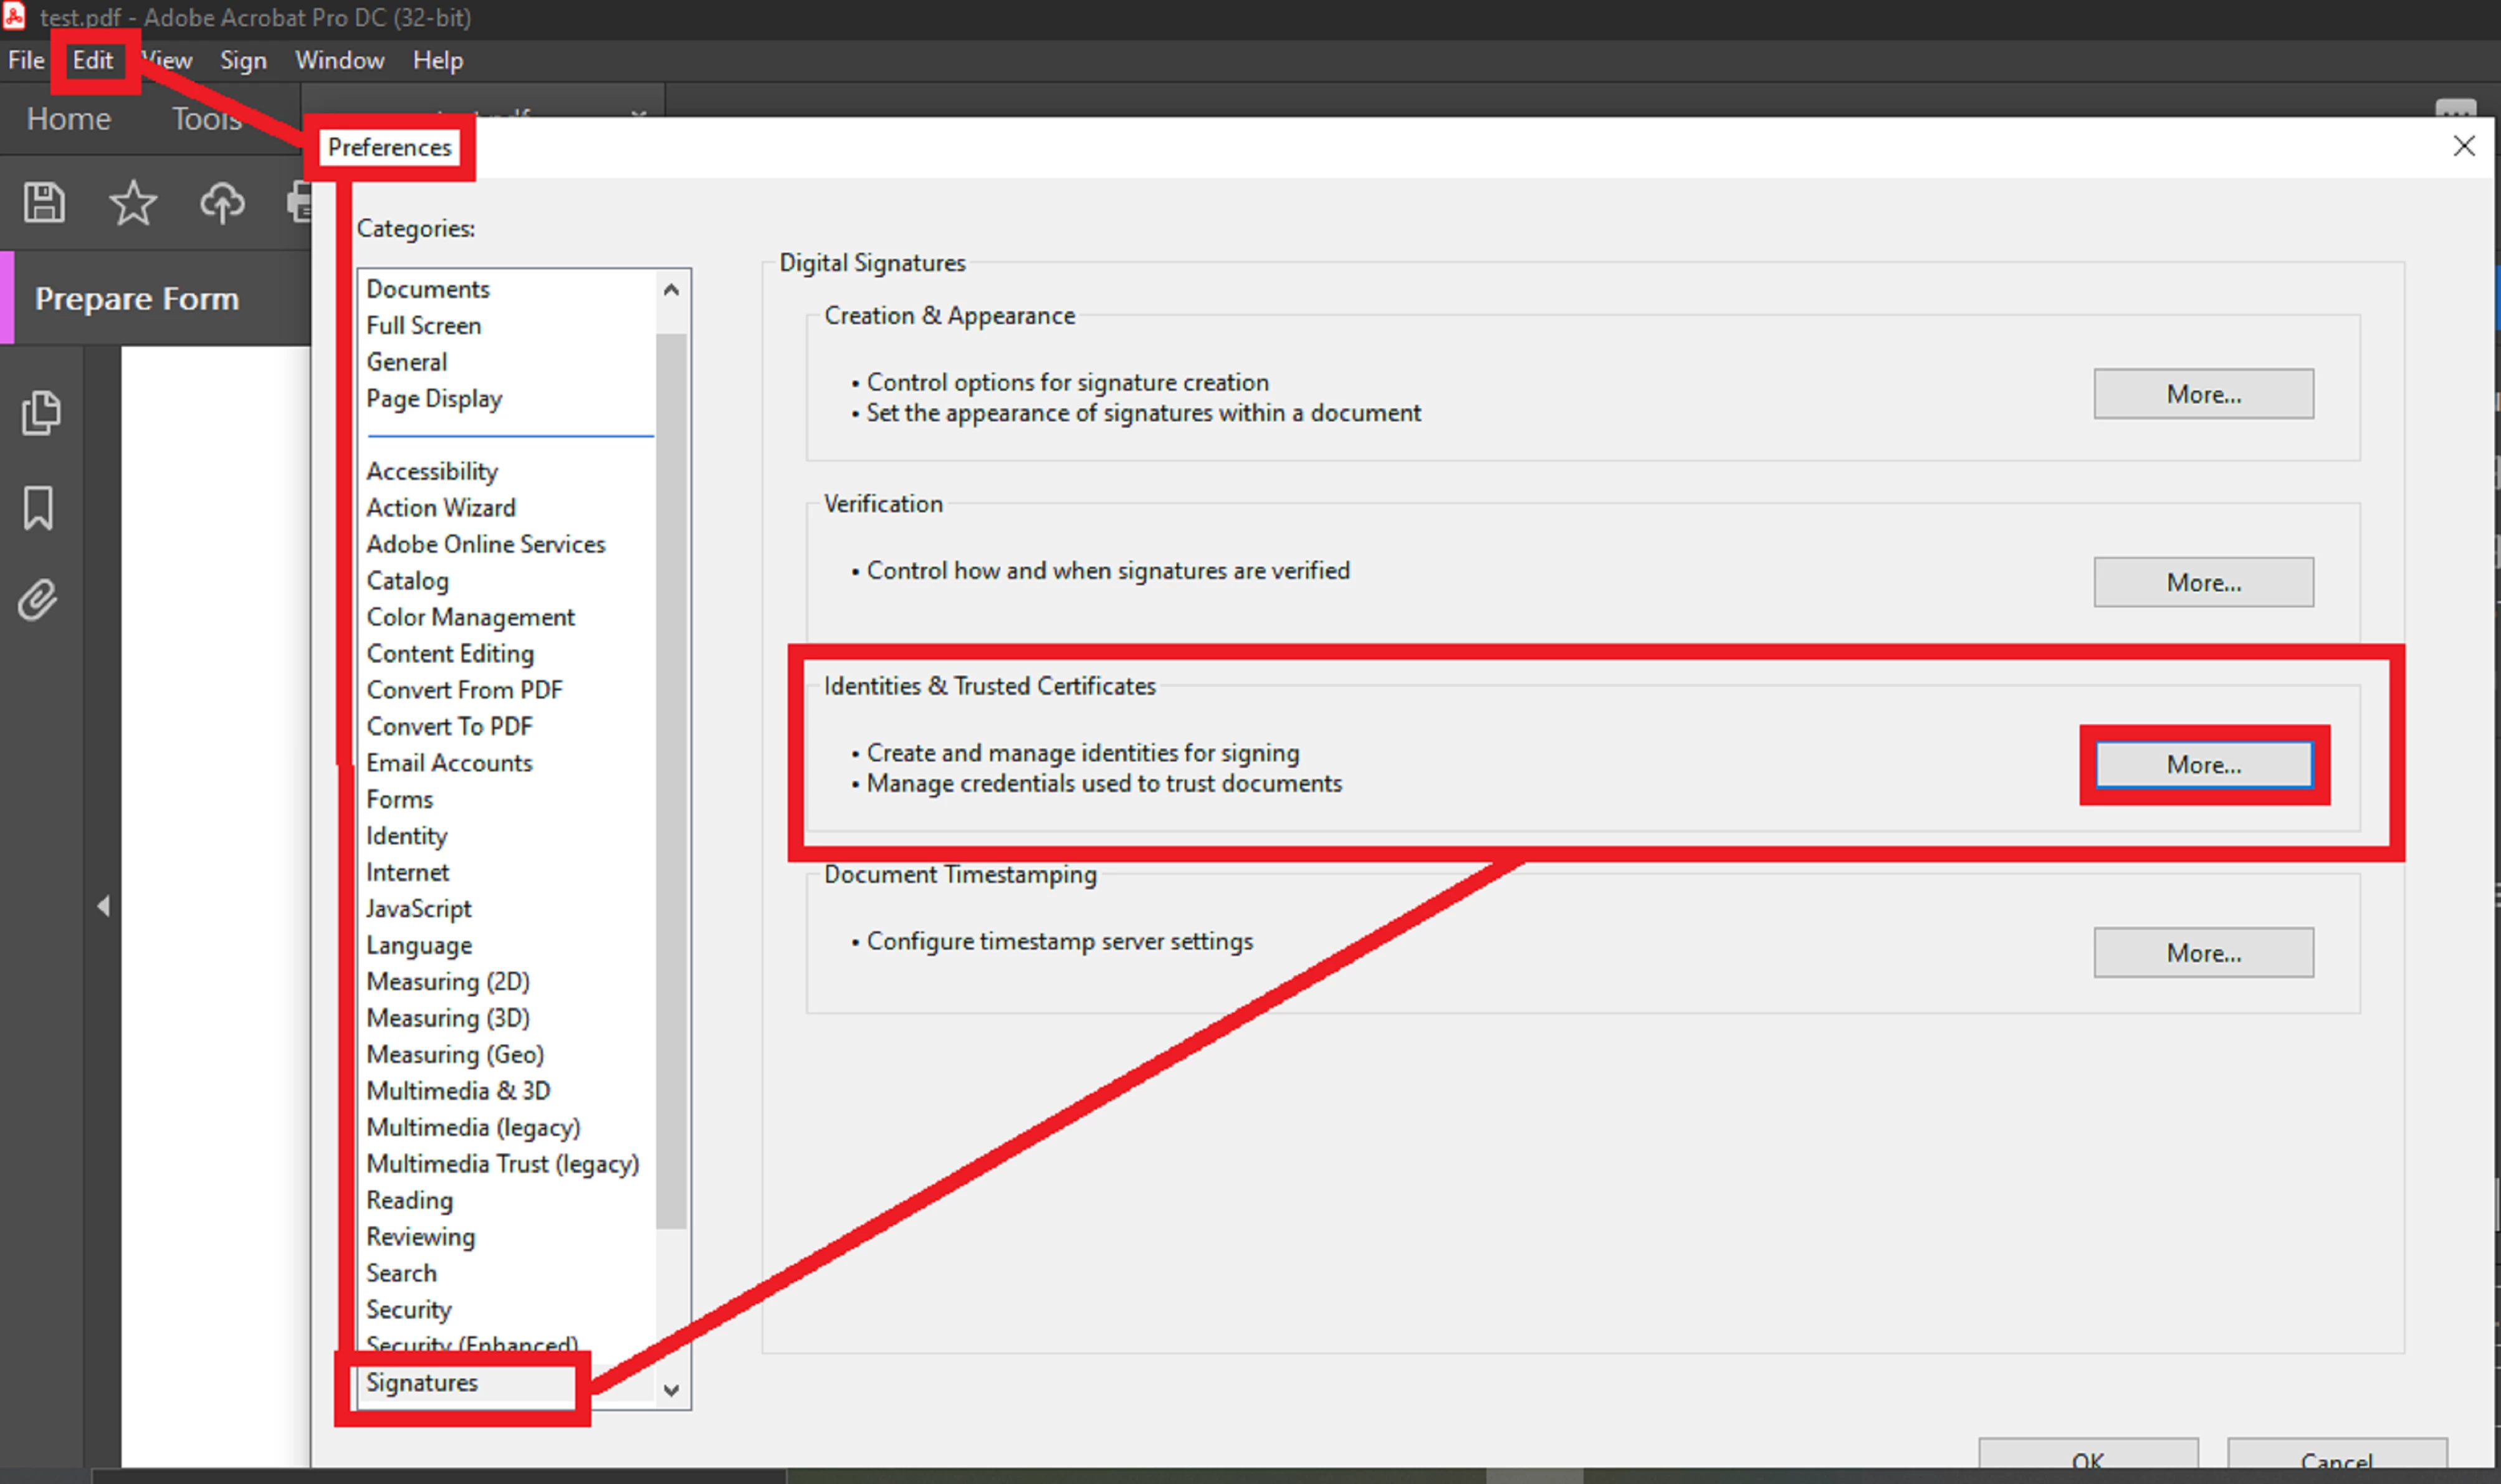
Task: Open the Bookmarks panel icon
Action: pos(38,508)
